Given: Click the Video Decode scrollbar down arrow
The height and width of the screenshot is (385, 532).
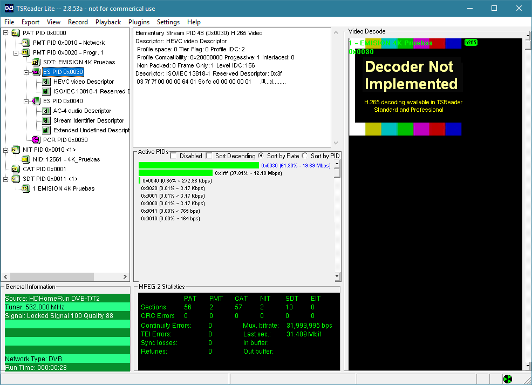Looking at the screenshot, I should 528,366.
